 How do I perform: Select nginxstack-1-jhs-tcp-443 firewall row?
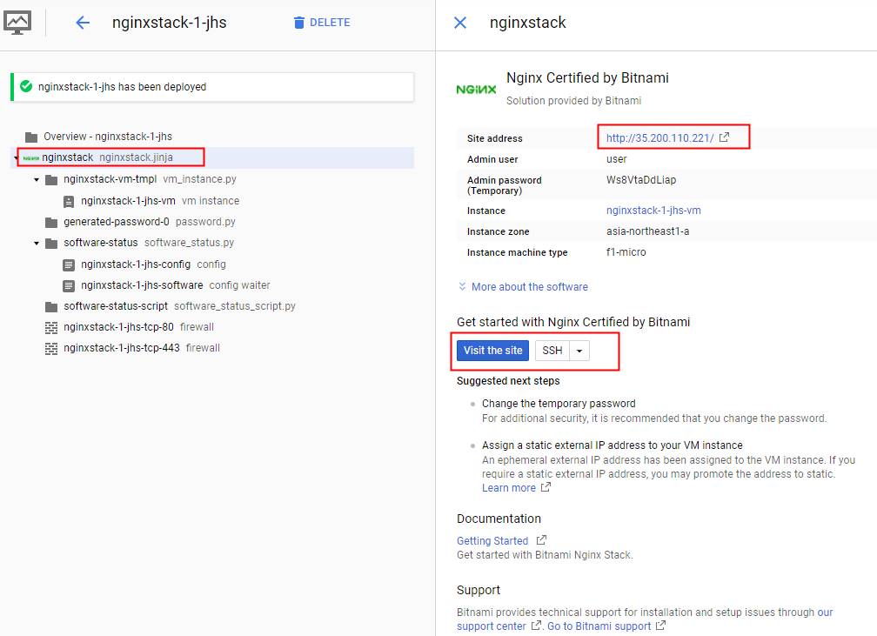point(142,348)
